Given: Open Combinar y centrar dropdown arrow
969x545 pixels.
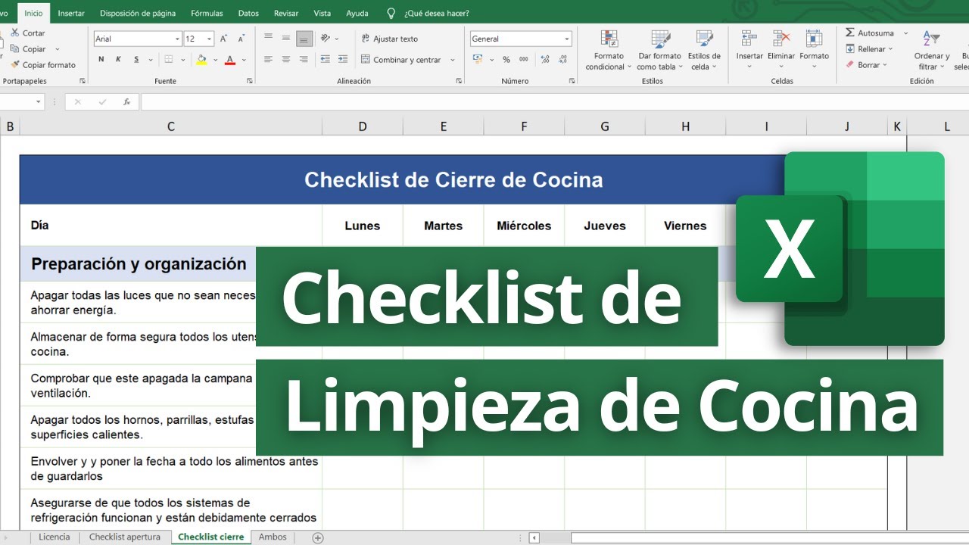Looking at the screenshot, I should coord(453,60).
